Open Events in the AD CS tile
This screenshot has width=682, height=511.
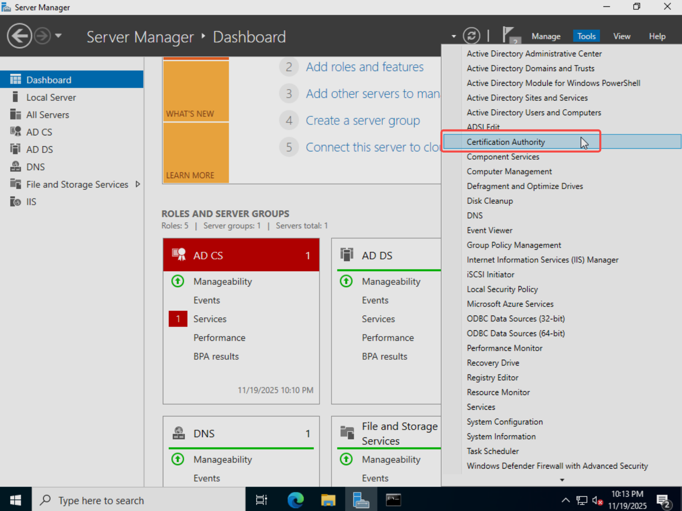click(x=206, y=300)
